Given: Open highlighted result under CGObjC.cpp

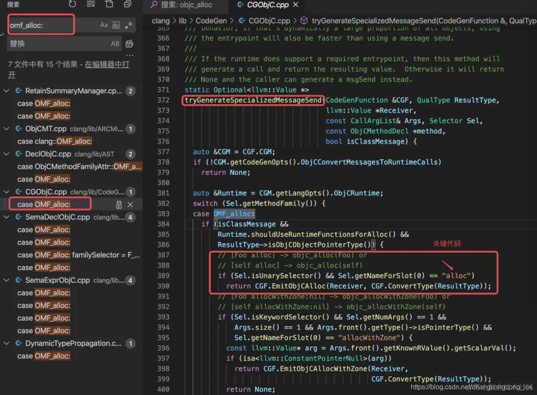Looking at the screenshot, I should pyautogui.click(x=44, y=205).
